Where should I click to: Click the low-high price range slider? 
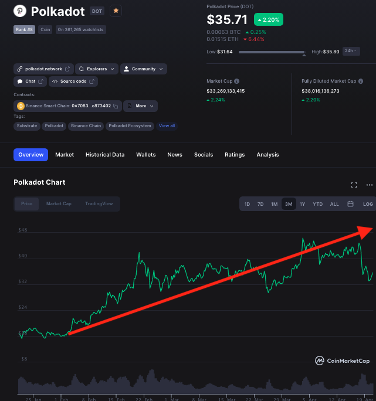tap(272, 52)
